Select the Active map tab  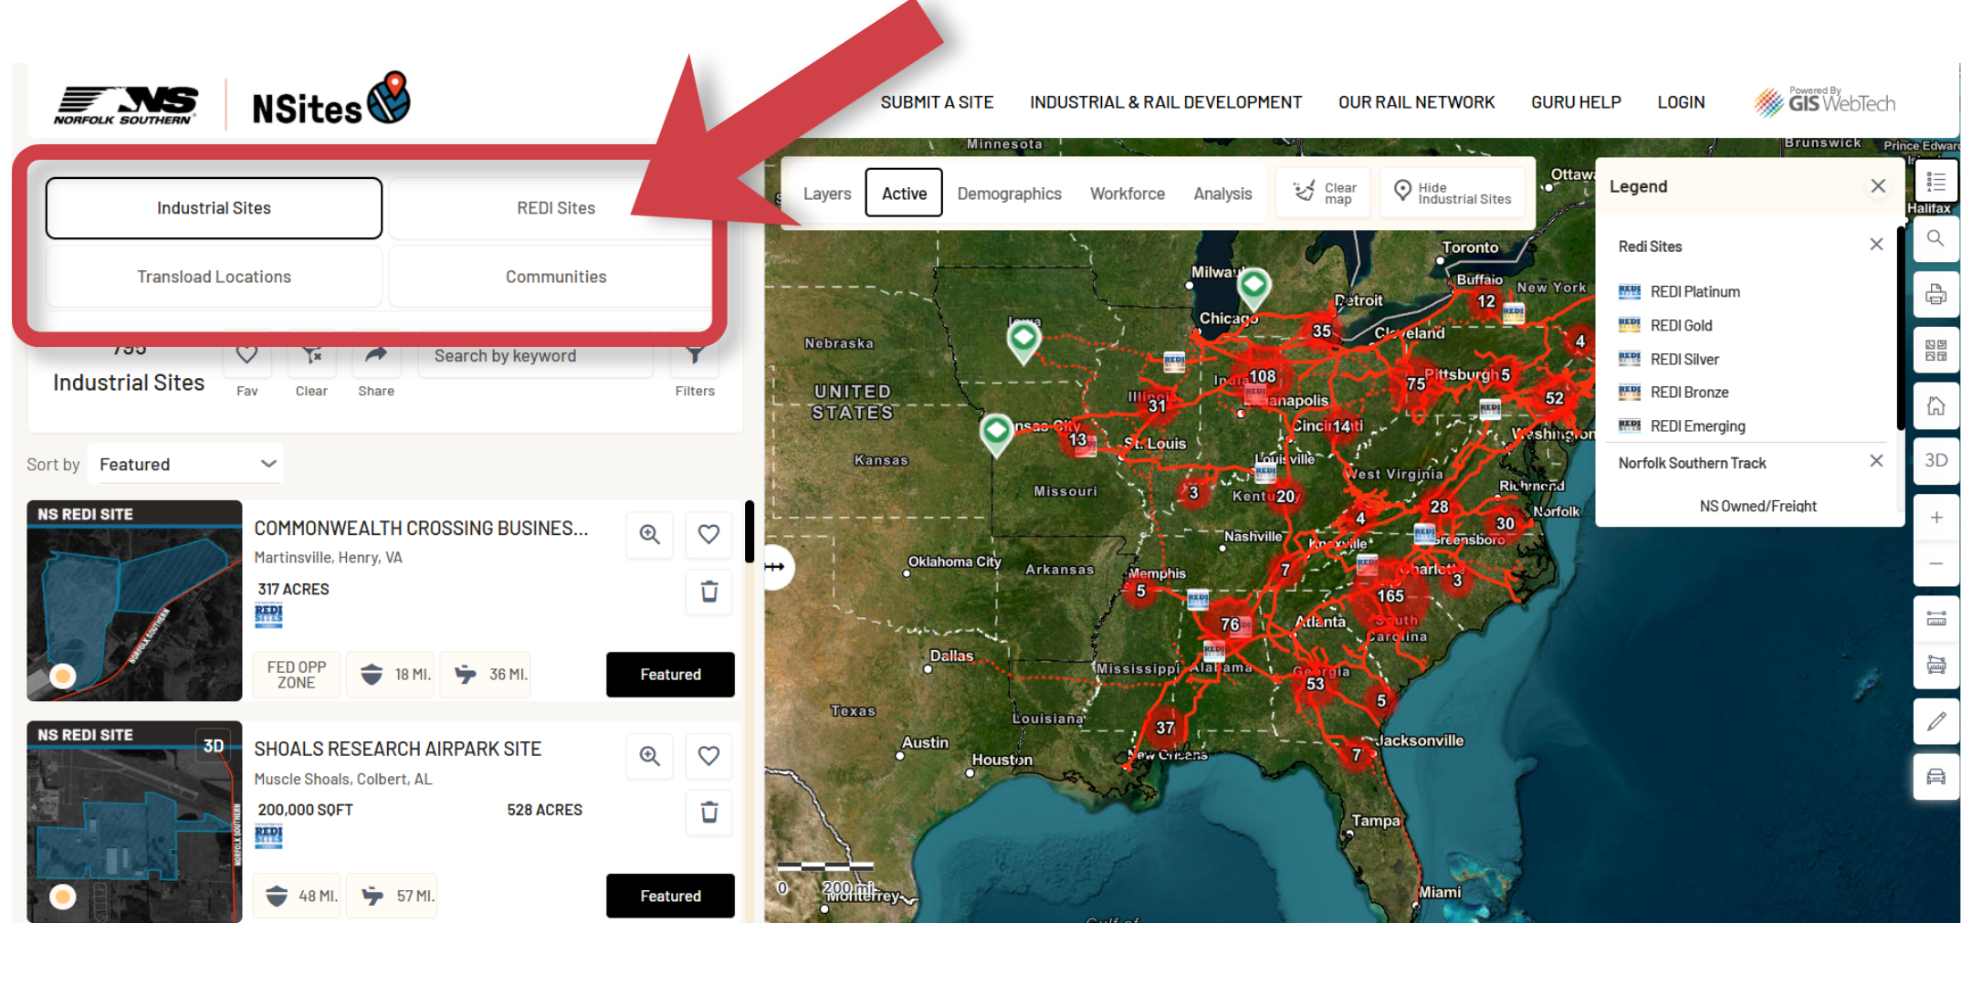[x=904, y=194]
